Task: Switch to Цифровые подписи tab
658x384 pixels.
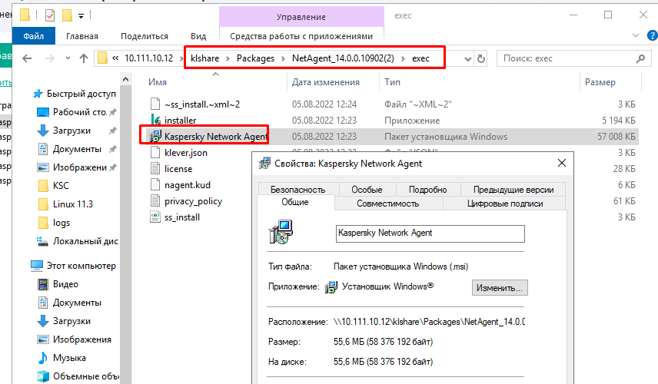Action: pyautogui.click(x=505, y=204)
